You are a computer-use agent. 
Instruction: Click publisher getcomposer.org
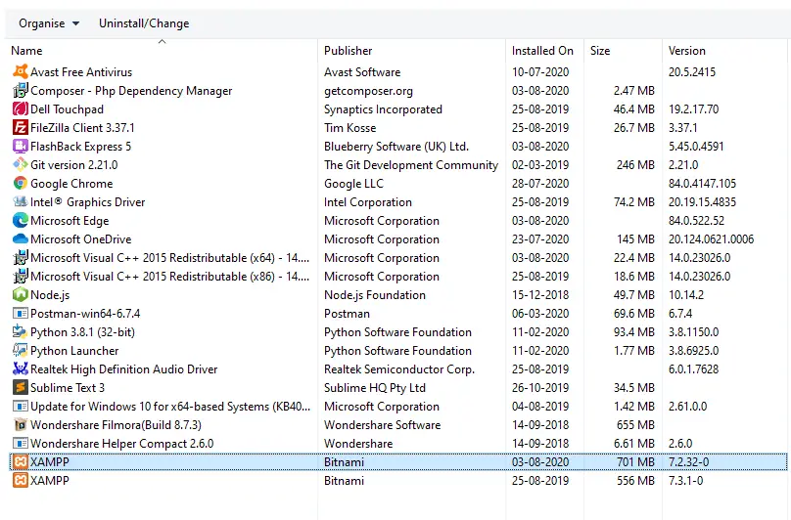368,91
